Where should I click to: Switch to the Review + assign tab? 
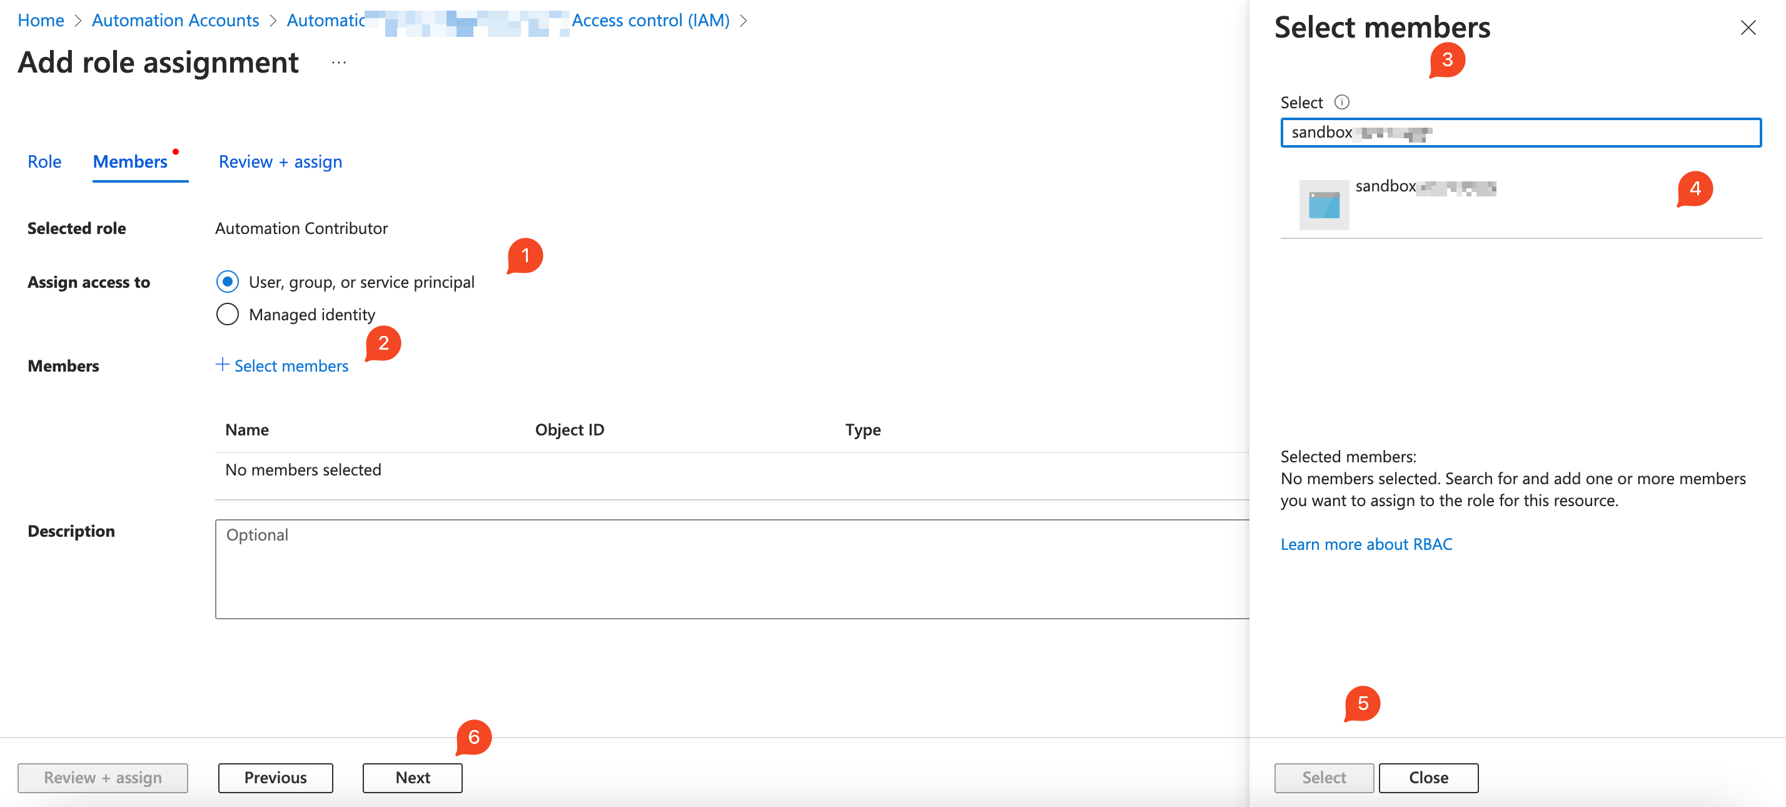pyautogui.click(x=280, y=161)
